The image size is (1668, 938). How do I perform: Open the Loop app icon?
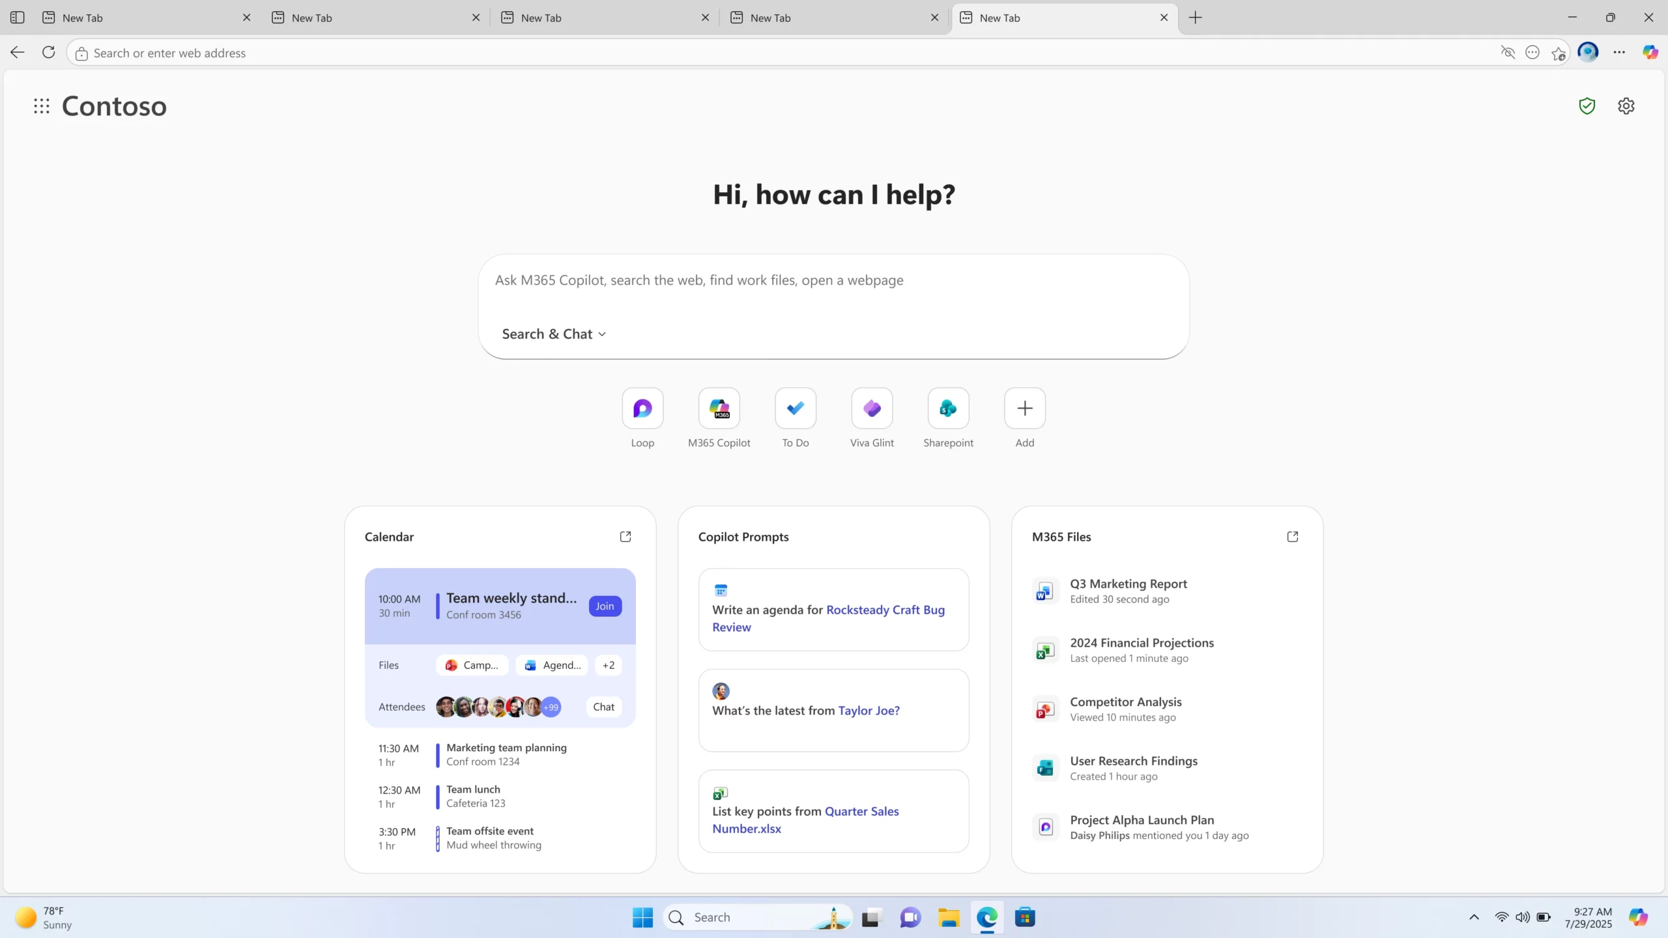click(642, 408)
